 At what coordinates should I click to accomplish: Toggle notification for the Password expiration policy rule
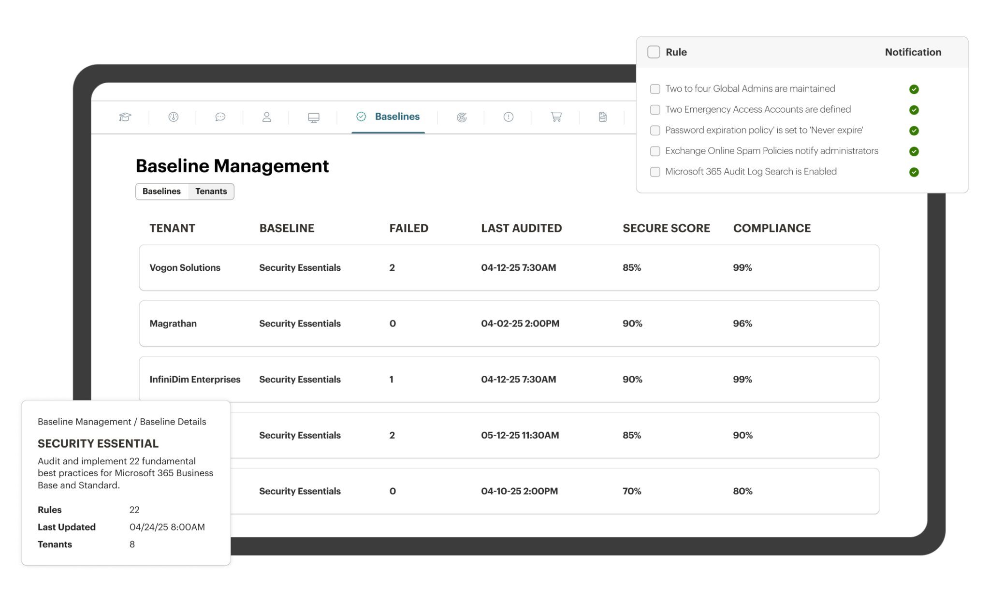(x=914, y=131)
